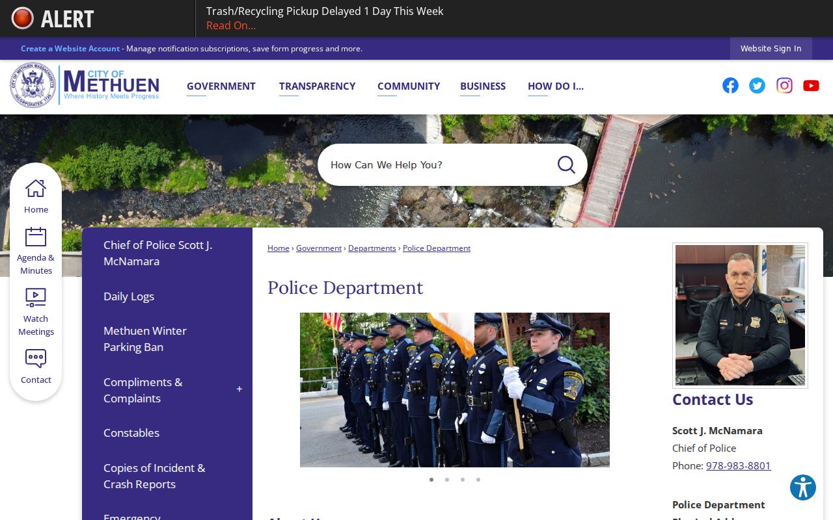Select the fourth slideshow dot
This screenshot has width=833, height=520.
click(478, 480)
